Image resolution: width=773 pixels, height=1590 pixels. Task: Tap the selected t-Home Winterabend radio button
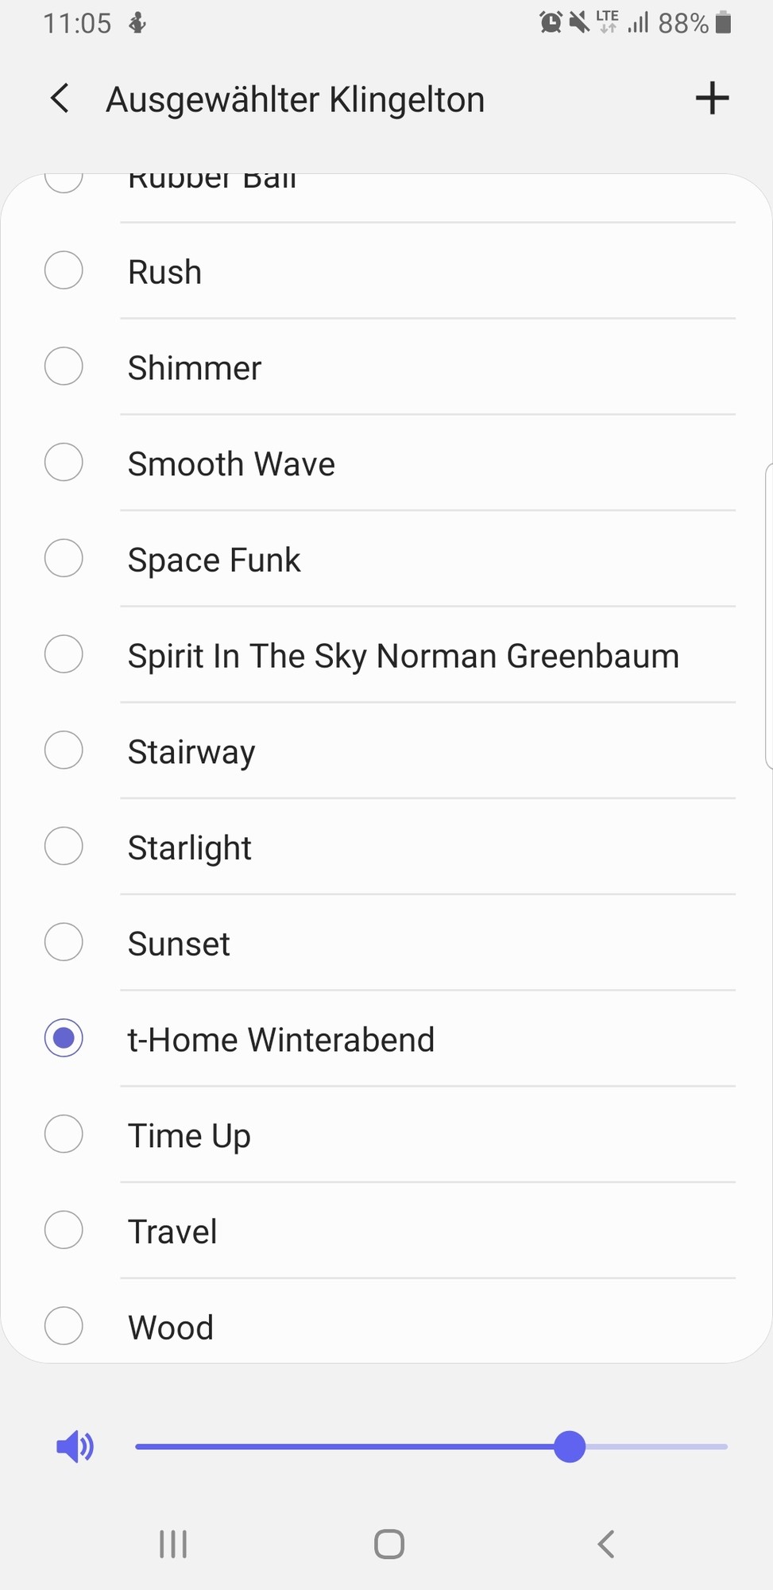[64, 1038]
